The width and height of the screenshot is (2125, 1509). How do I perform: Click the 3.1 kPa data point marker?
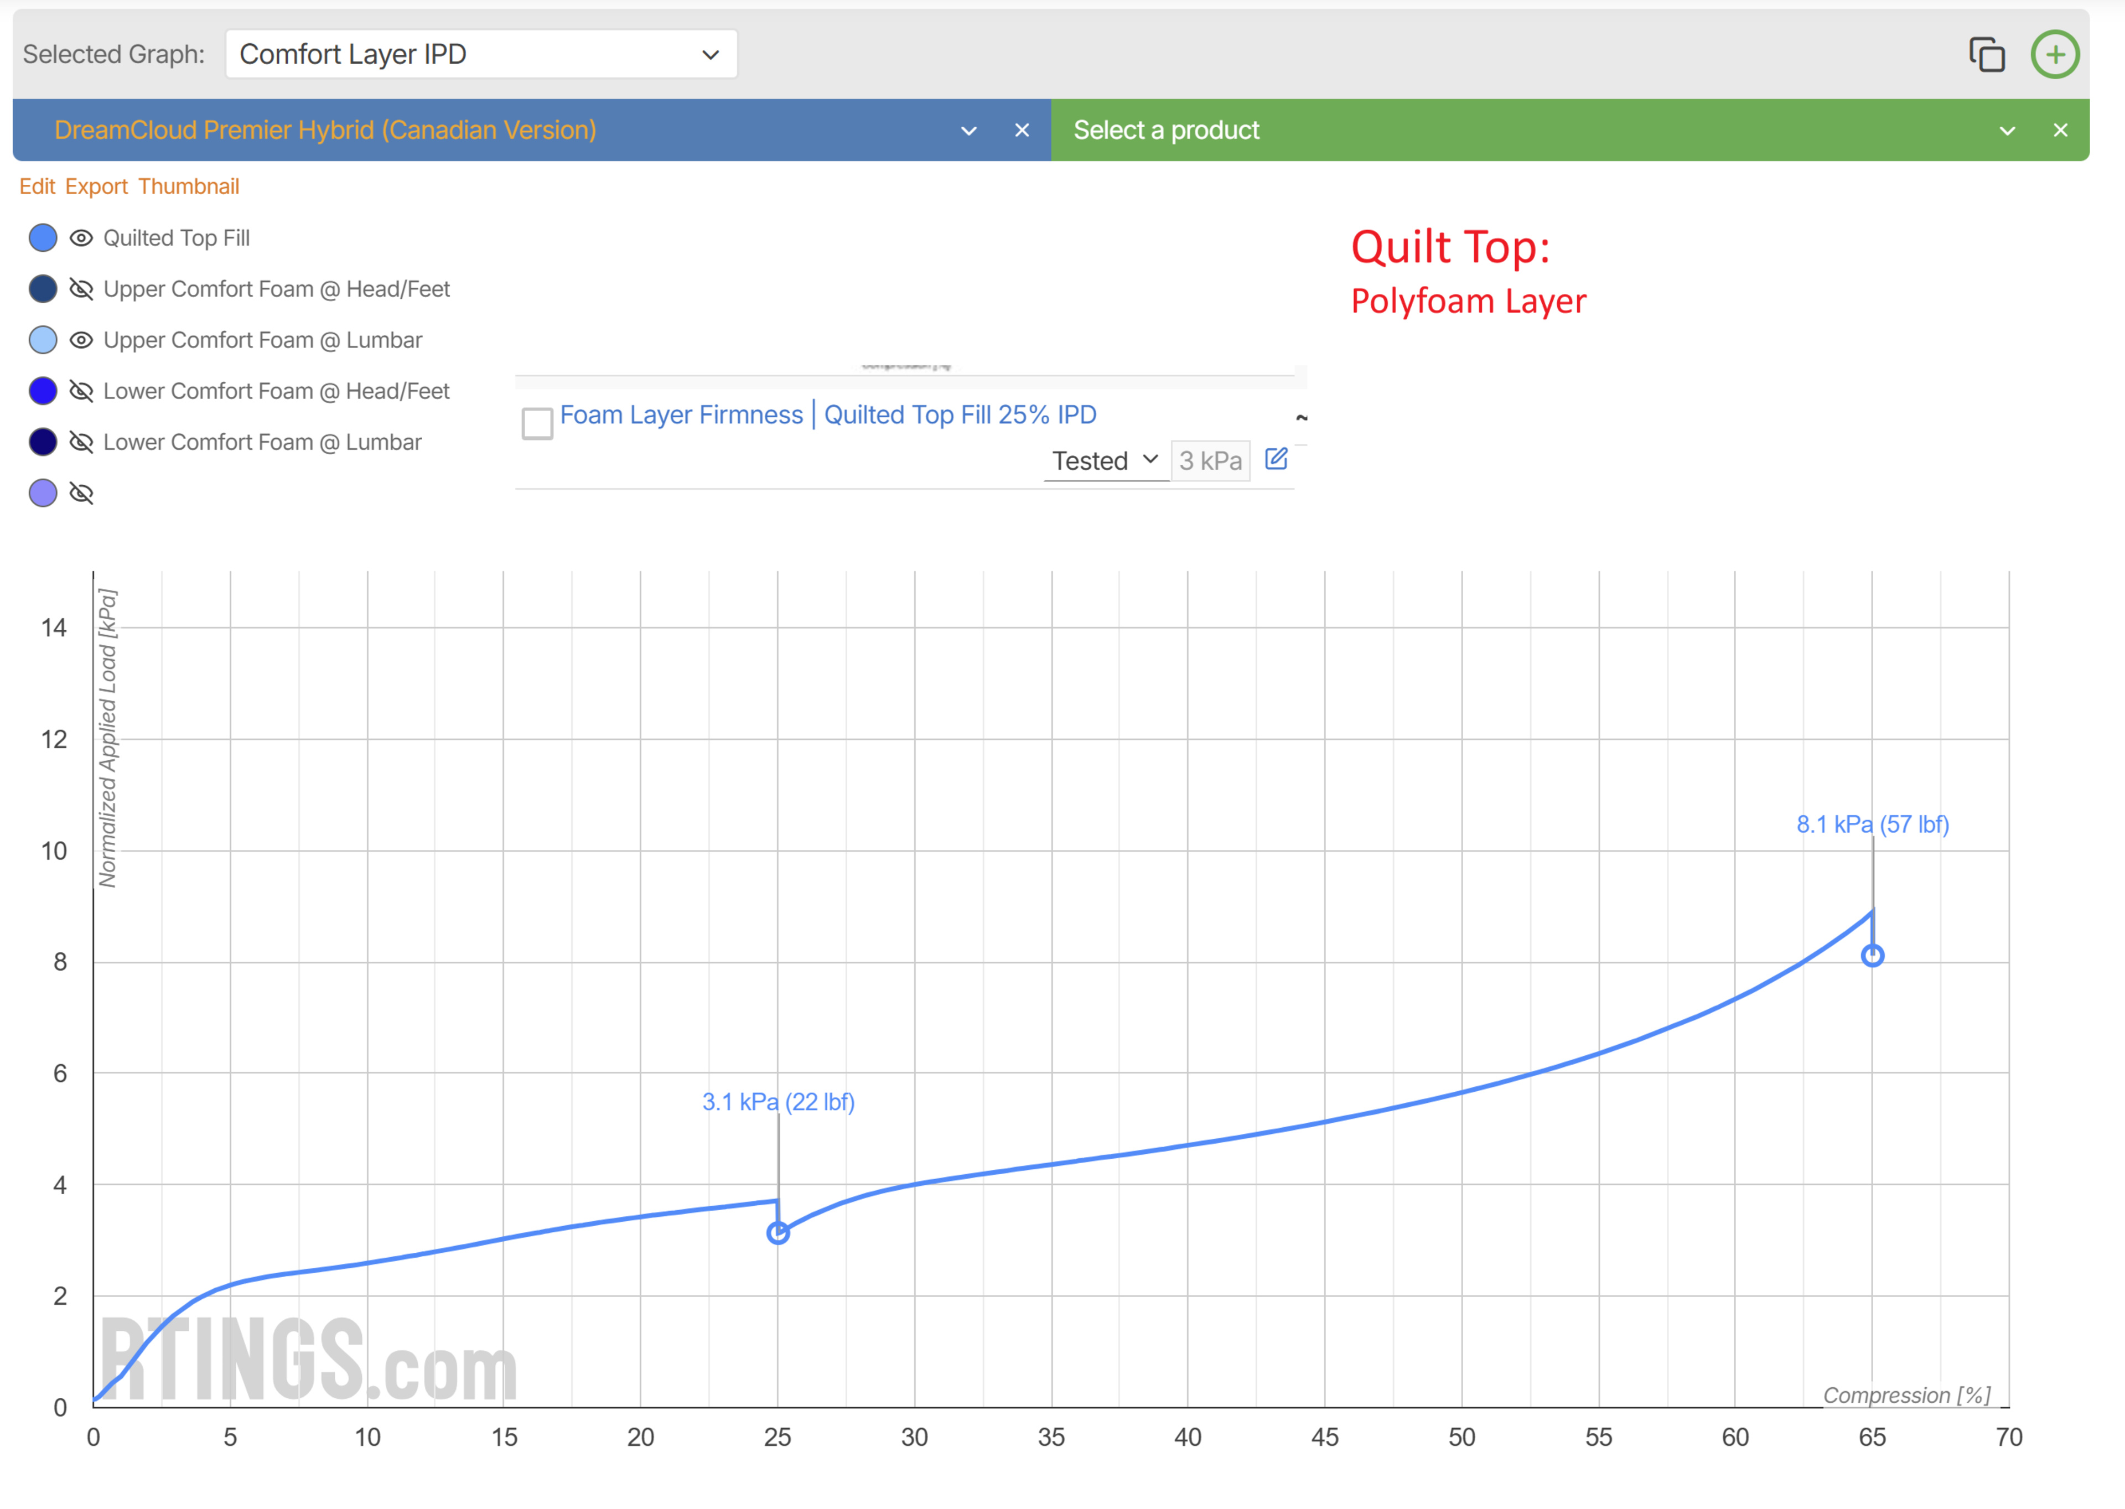tap(778, 1233)
